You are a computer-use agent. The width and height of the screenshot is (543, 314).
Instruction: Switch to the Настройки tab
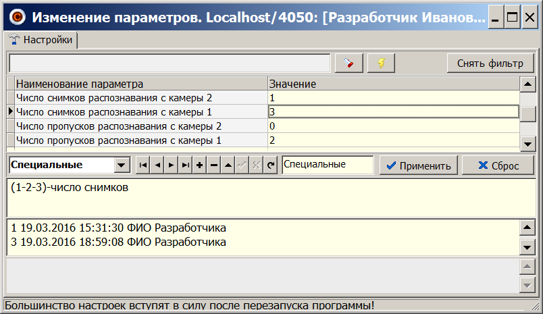[41, 41]
